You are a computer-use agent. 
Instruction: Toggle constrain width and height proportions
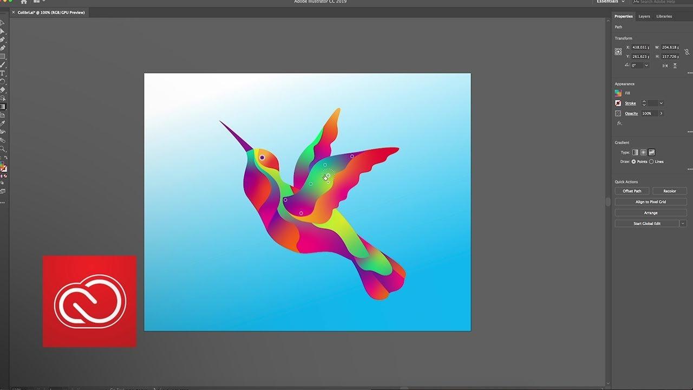pyautogui.click(x=687, y=52)
